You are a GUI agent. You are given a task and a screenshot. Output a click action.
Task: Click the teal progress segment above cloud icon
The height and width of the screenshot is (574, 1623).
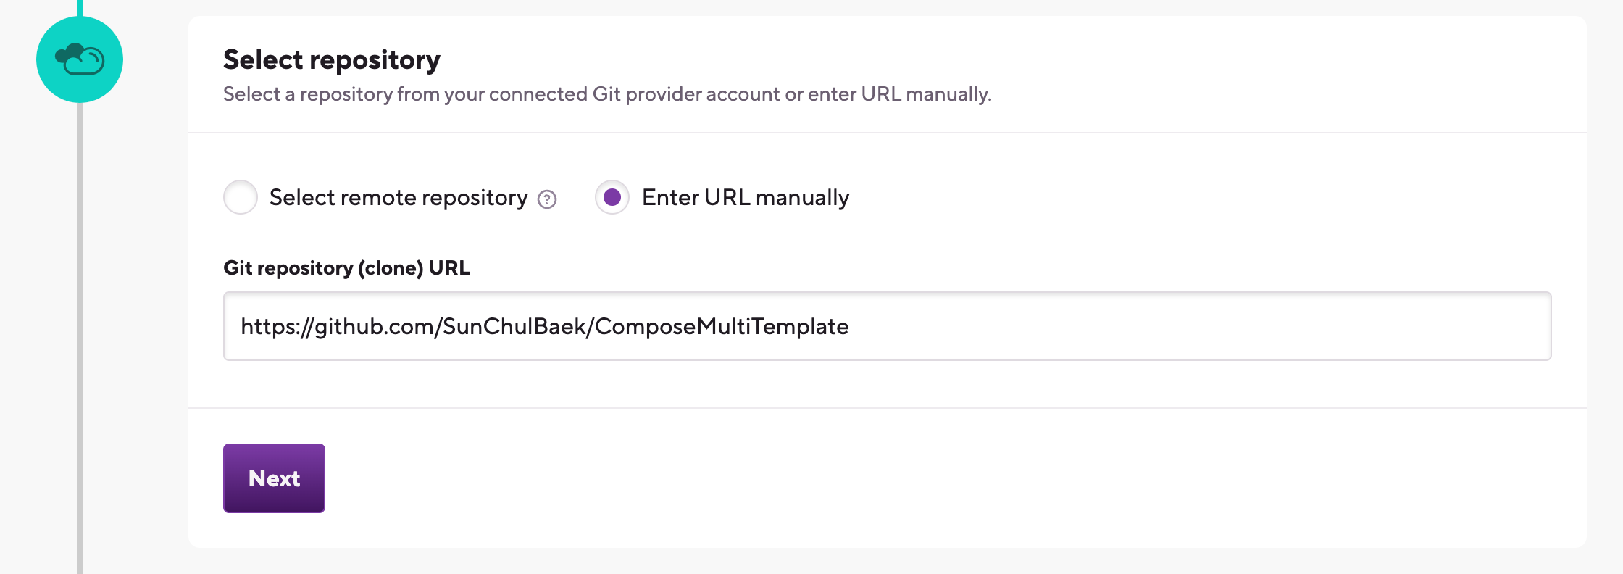(80, 8)
